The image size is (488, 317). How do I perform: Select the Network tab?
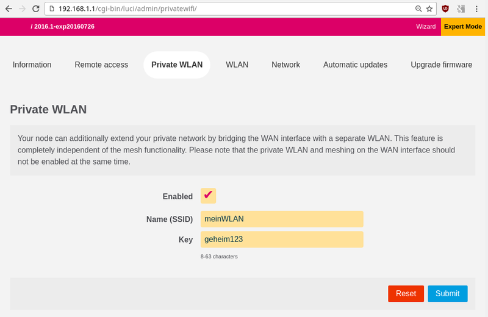285,65
